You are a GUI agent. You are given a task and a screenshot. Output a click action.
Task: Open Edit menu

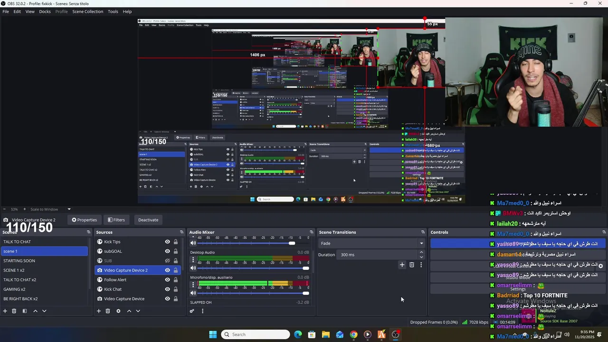click(x=17, y=11)
